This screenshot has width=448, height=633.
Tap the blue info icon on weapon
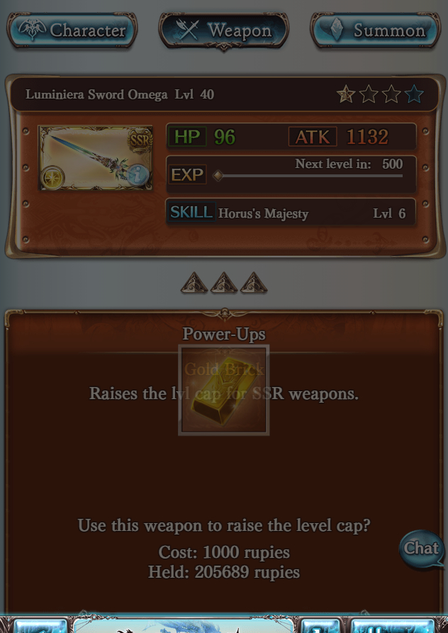coord(138,175)
